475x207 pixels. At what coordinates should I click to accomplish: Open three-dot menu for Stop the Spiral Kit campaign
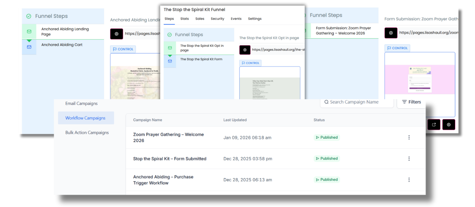click(409, 159)
